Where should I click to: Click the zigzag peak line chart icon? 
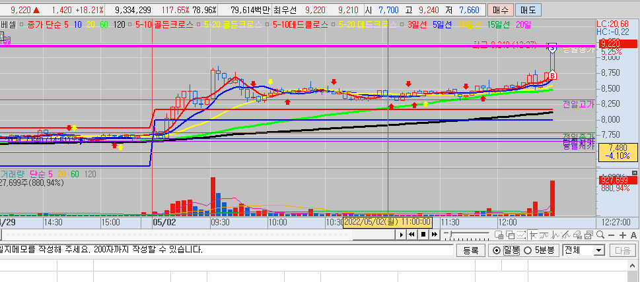(x=555, y=235)
